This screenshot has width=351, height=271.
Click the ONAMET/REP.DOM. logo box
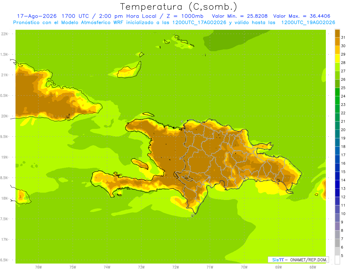click(298, 260)
